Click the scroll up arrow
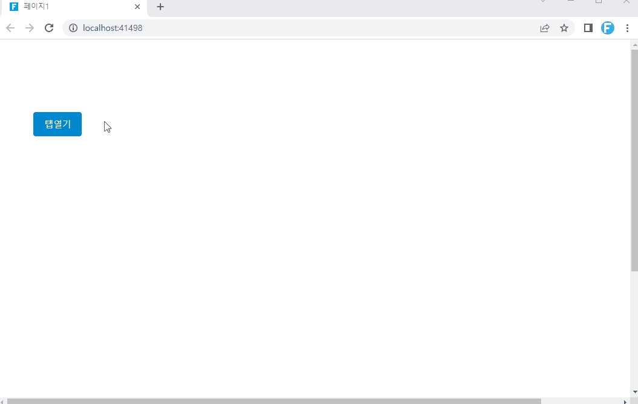The height and width of the screenshot is (404, 638). 634,44
